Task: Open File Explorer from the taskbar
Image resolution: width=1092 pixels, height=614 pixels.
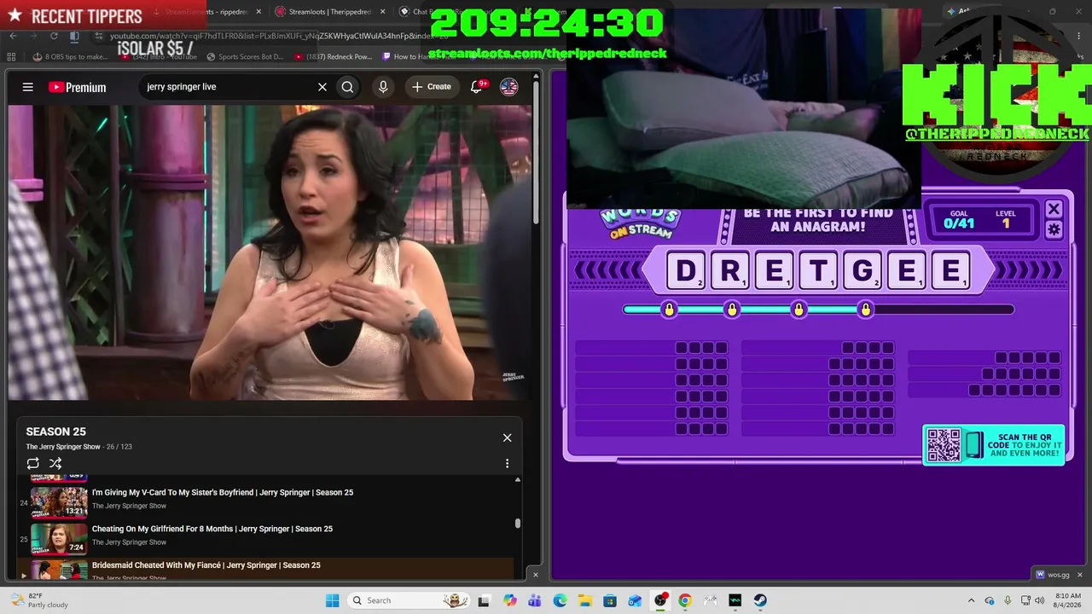Action: pos(585,600)
